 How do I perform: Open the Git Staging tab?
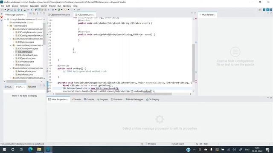coord(153,99)
